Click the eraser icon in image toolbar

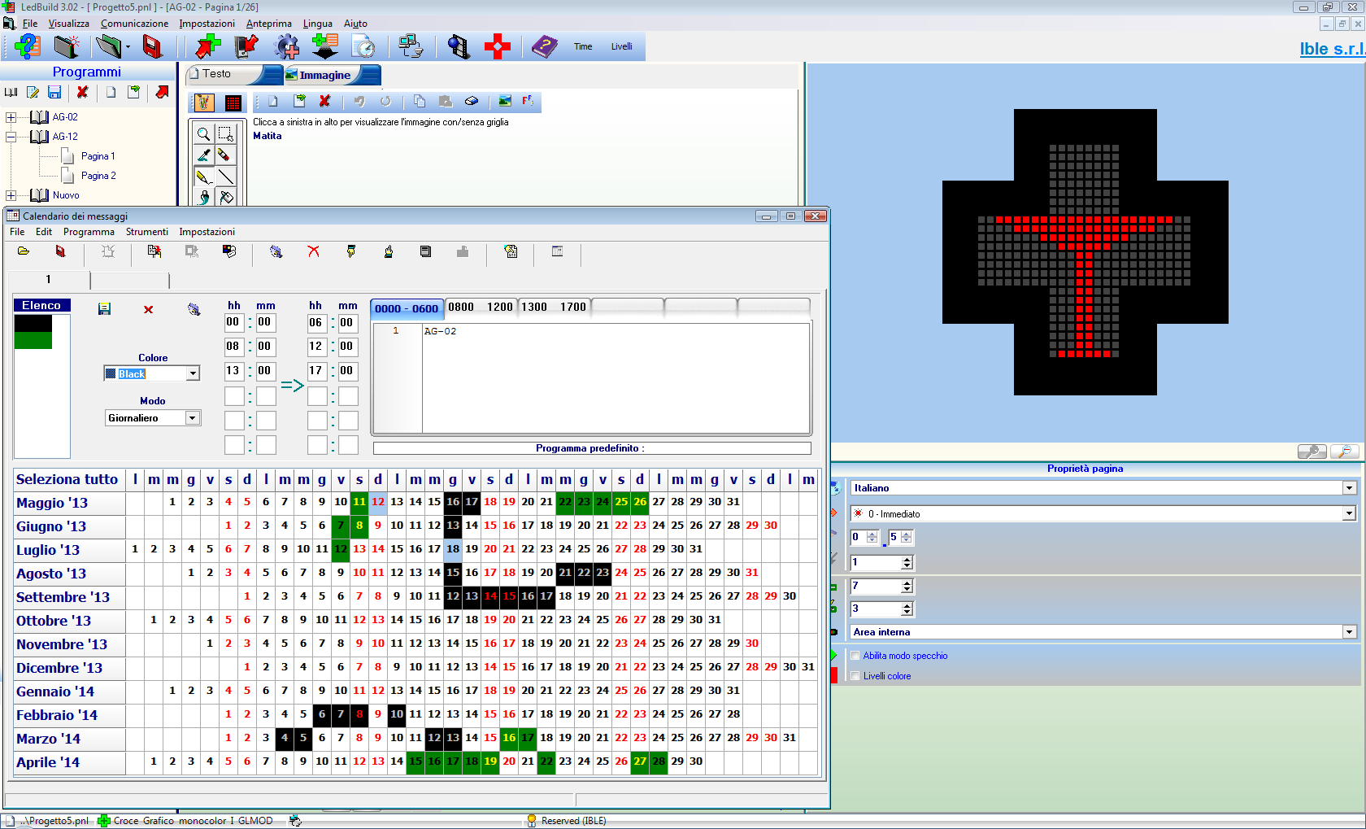pyautogui.click(x=471, y=102)
